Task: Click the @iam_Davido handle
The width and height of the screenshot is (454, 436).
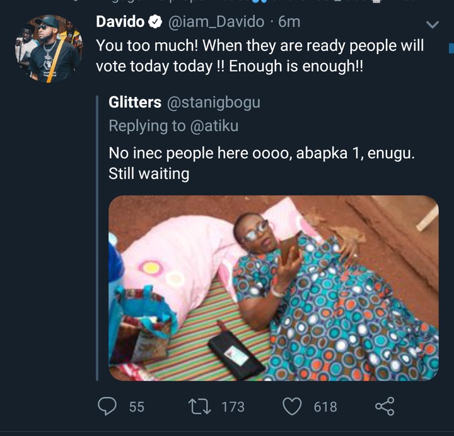Action: tap(216, 22)
